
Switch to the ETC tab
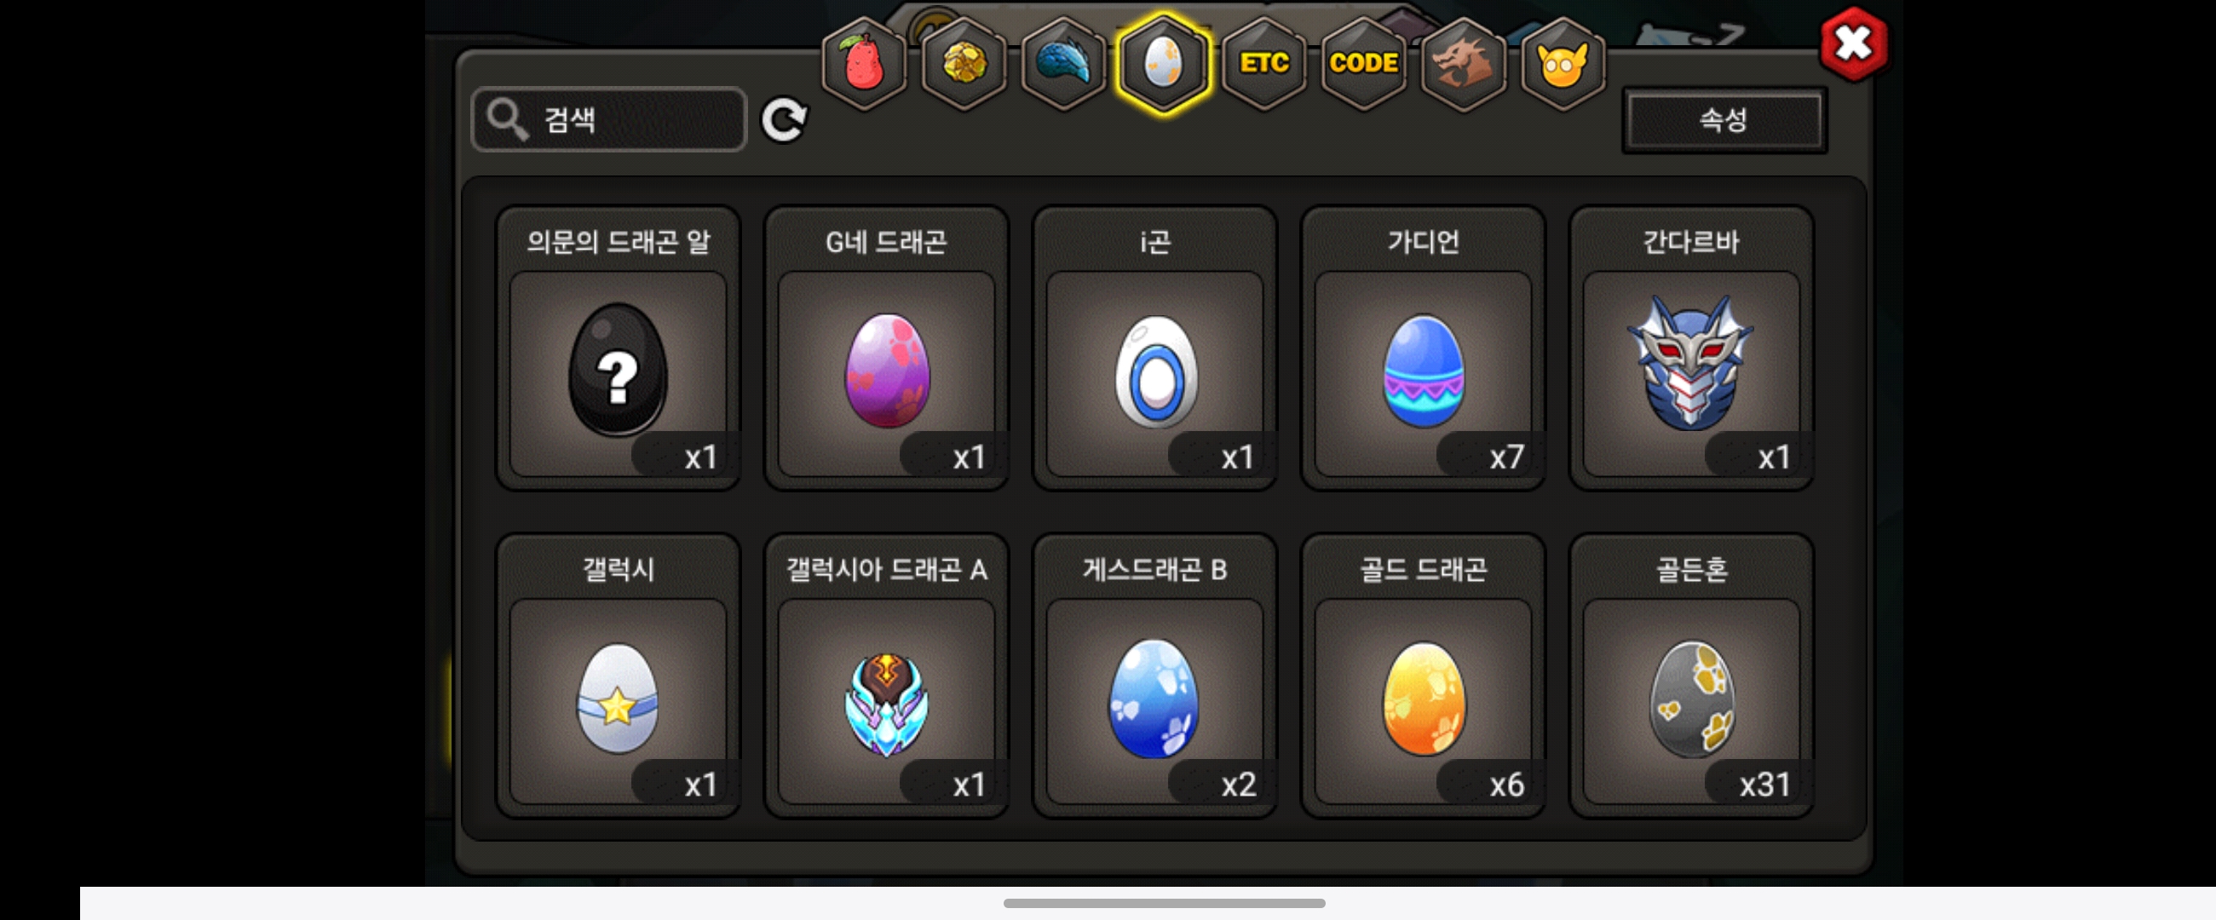(1263, 64)
